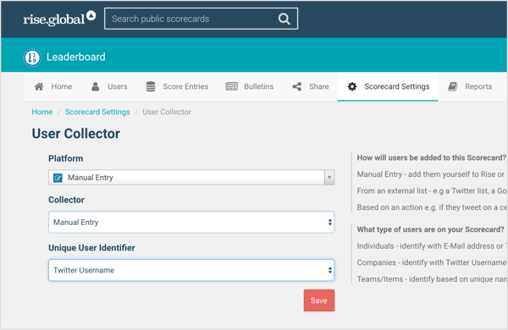The height and width of the screenshot is (330, 508).
Task: Click the Scorecard Settings gear icon
Action: point(352,86)
